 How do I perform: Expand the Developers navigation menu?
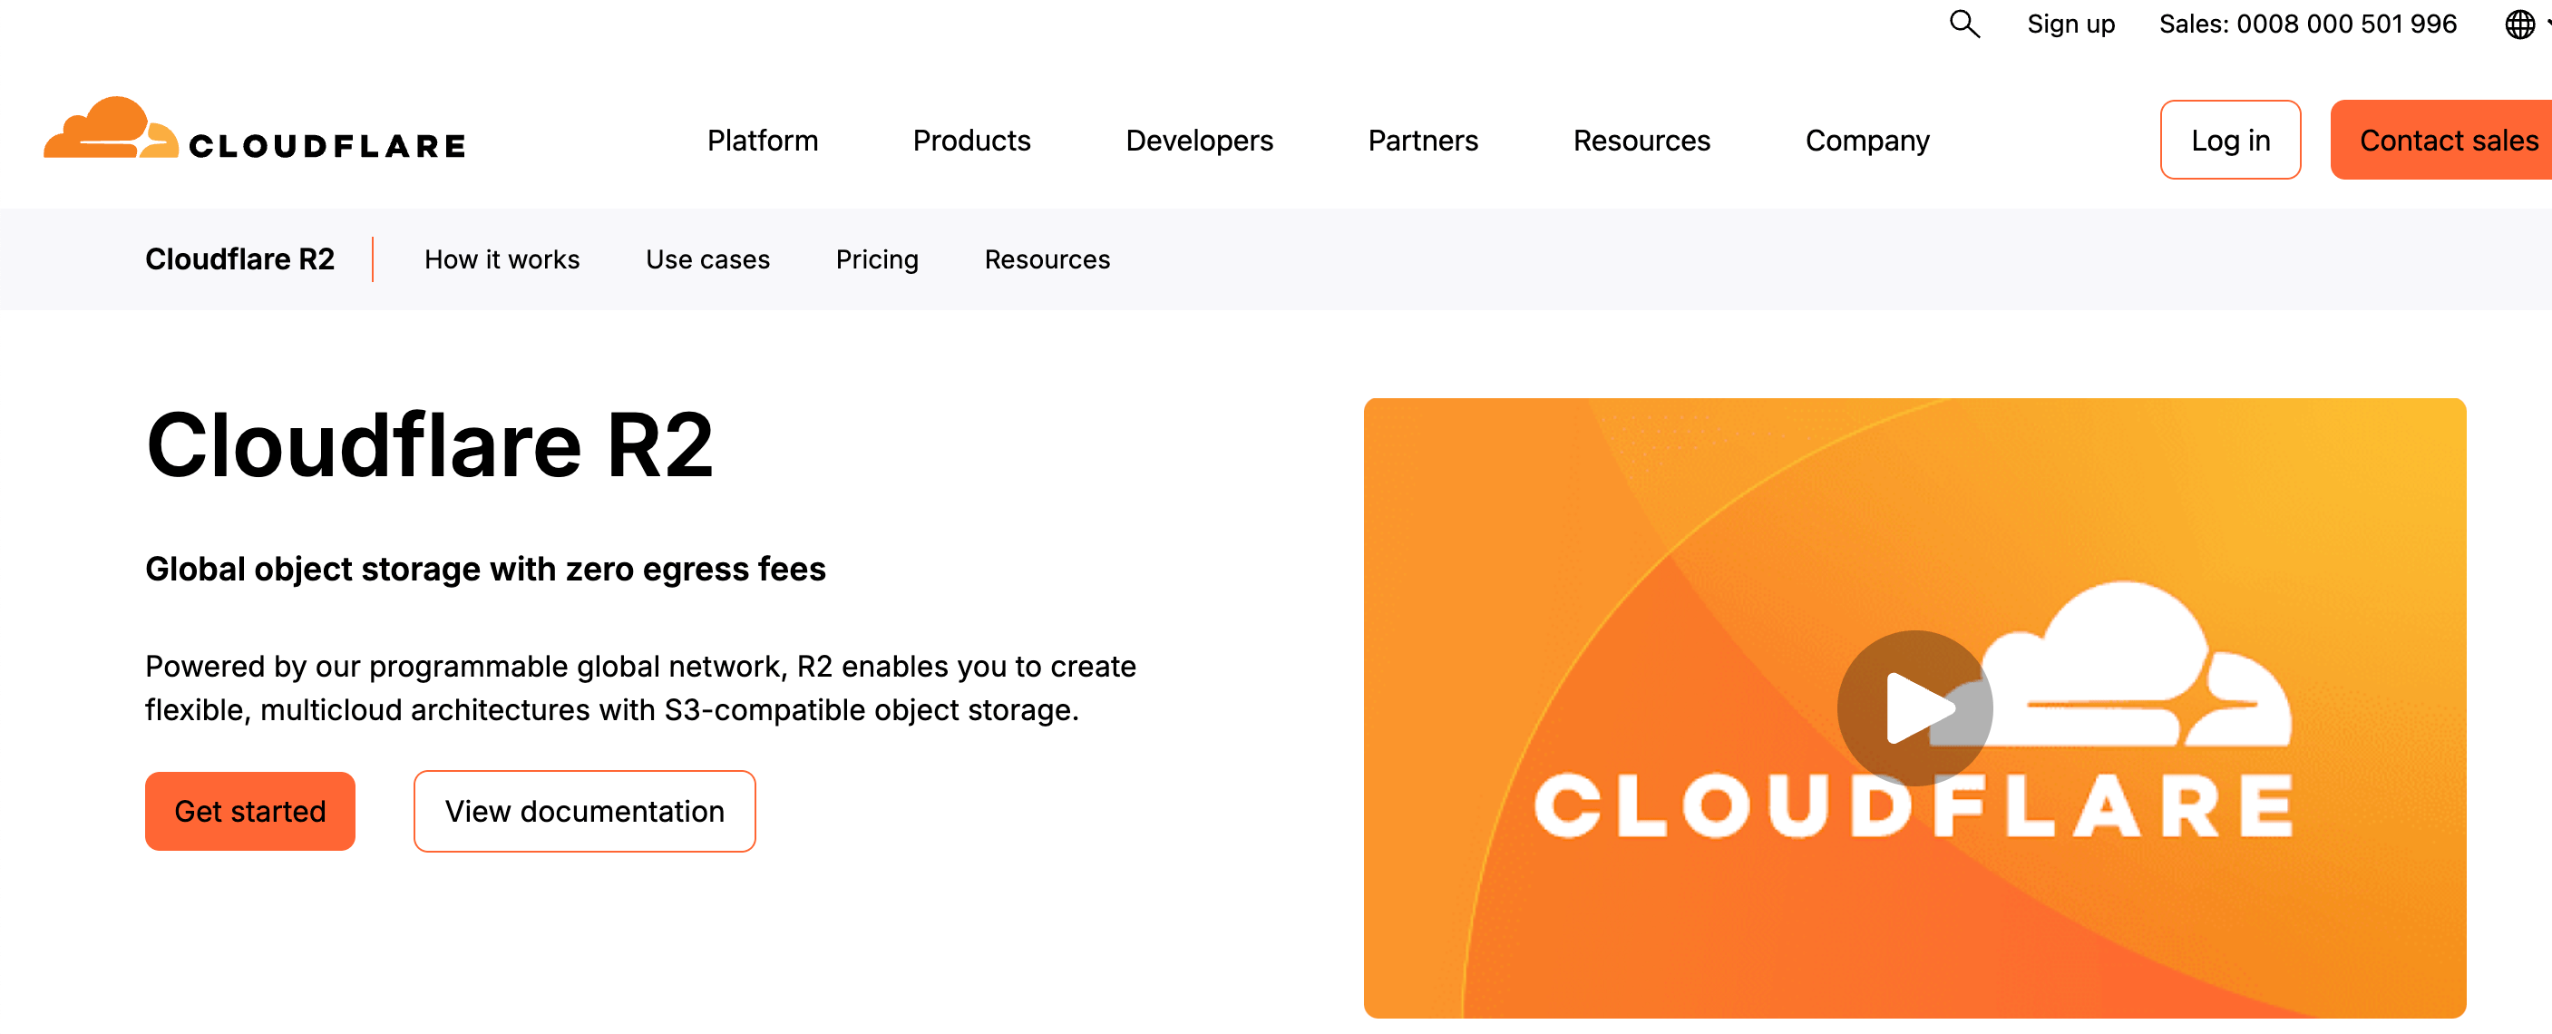coord(1199,141)
